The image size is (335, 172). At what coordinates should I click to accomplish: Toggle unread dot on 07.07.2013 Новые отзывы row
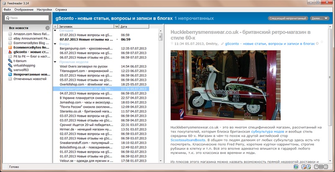pos(117,40)
